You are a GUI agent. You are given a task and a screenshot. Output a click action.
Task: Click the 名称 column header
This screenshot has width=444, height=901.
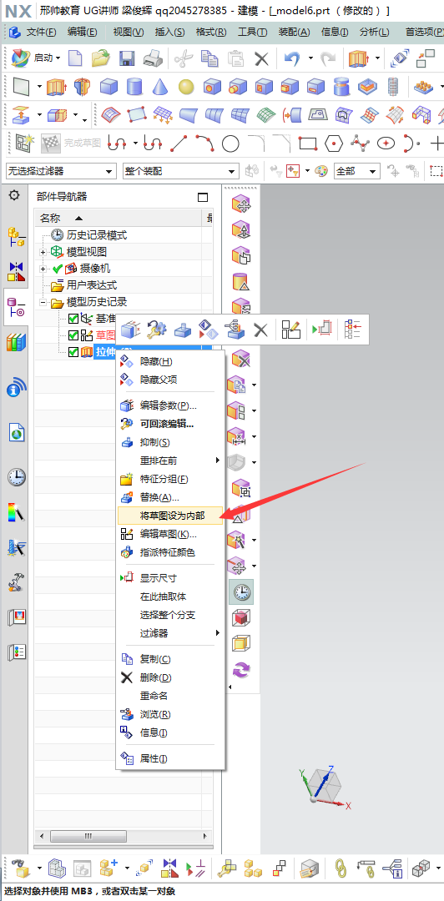pos(119,219)
